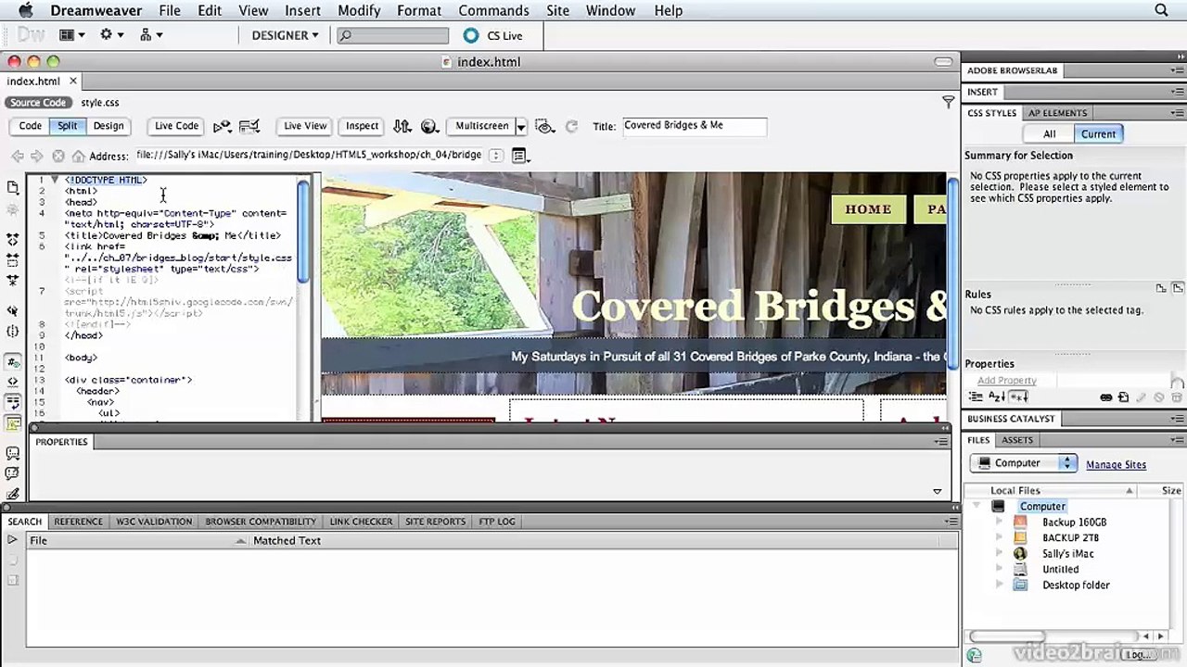
Task: Click the Select Parent Tag icon
Action: tap(13, 310)
